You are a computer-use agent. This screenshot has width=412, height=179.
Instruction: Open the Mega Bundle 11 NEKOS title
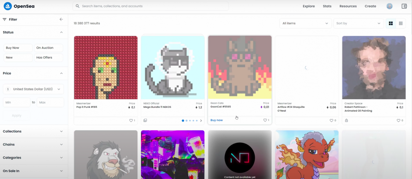[157, 107]
